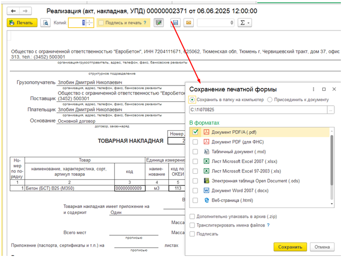Click the web page .html icon
The image size is (342, 257).
[x=206, y=200]
